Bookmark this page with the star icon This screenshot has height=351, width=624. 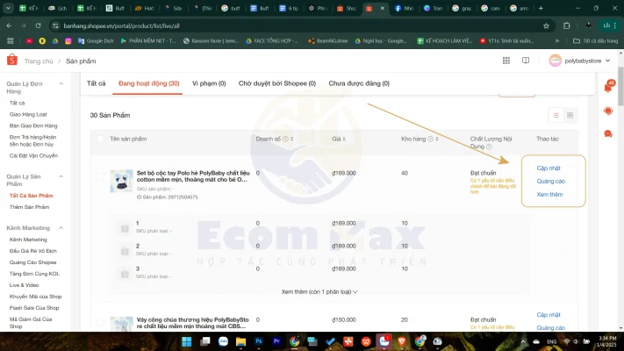click(x=546, y=25)
